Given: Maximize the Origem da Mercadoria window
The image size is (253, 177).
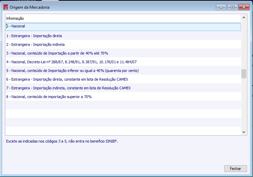Looking at the screenshot, I should [232, 7].
